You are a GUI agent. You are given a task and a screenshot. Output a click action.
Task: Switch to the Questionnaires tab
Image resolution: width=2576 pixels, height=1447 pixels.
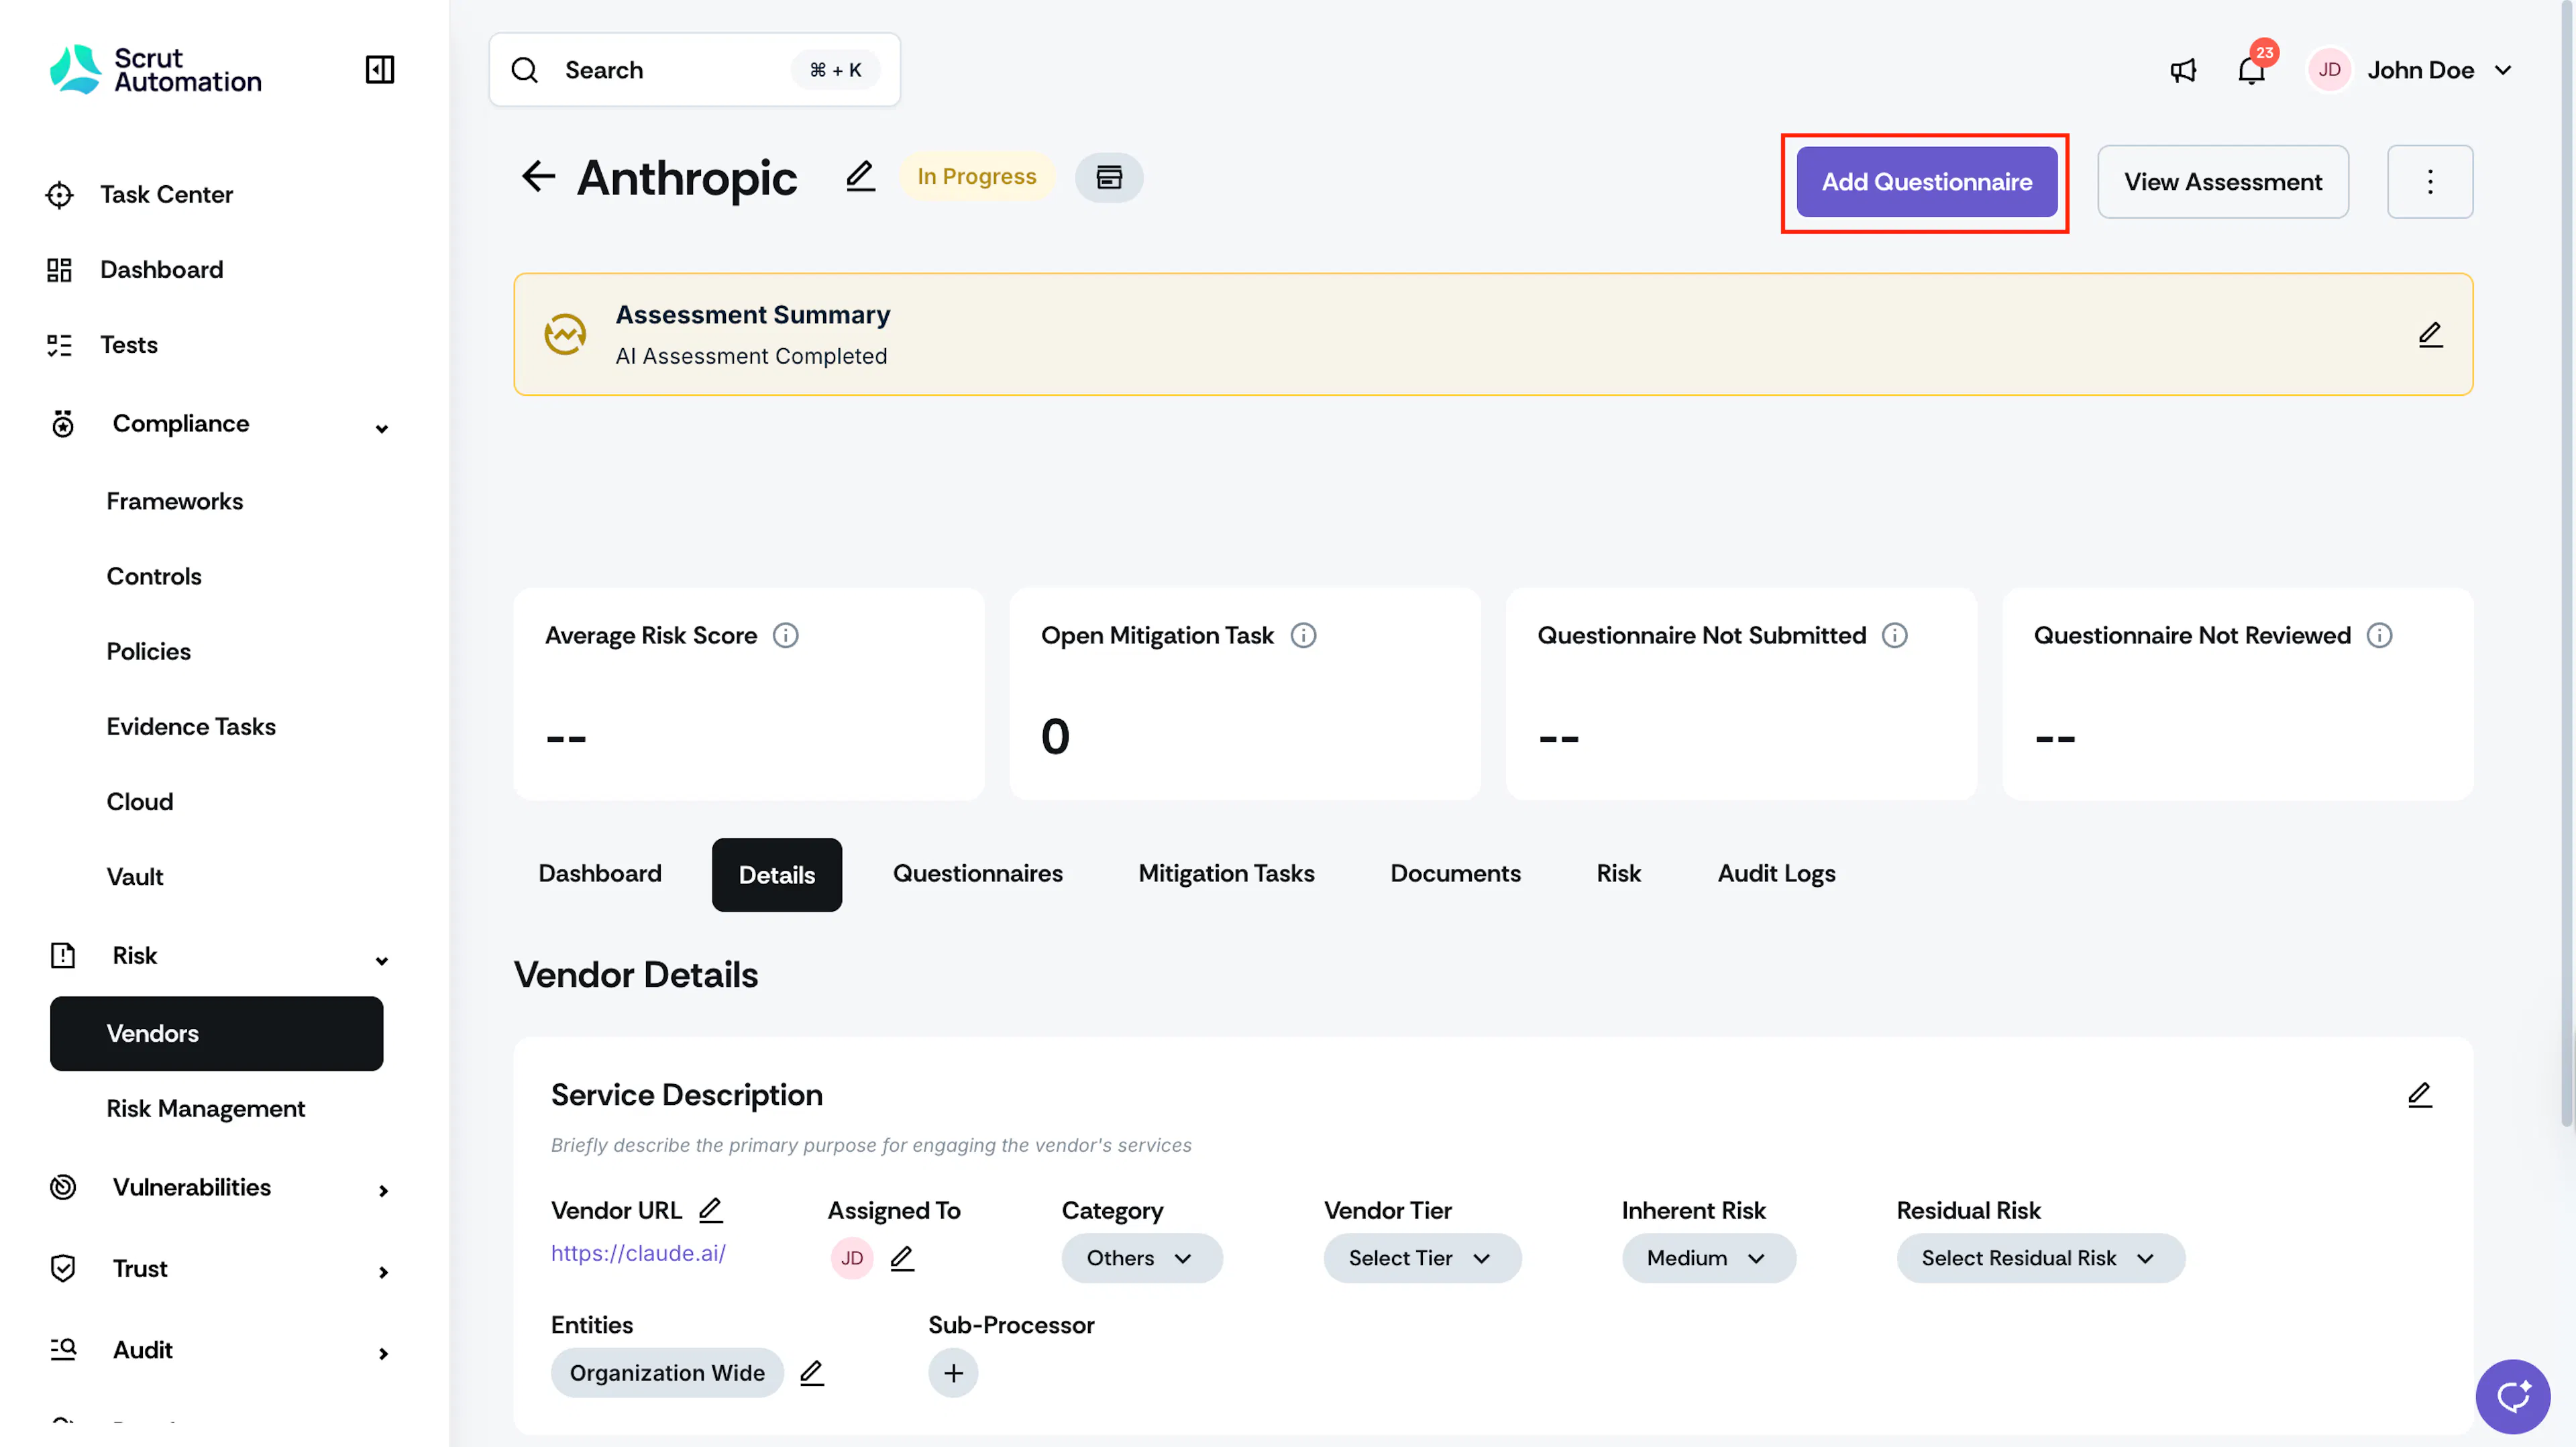click(x=977, y=874)
